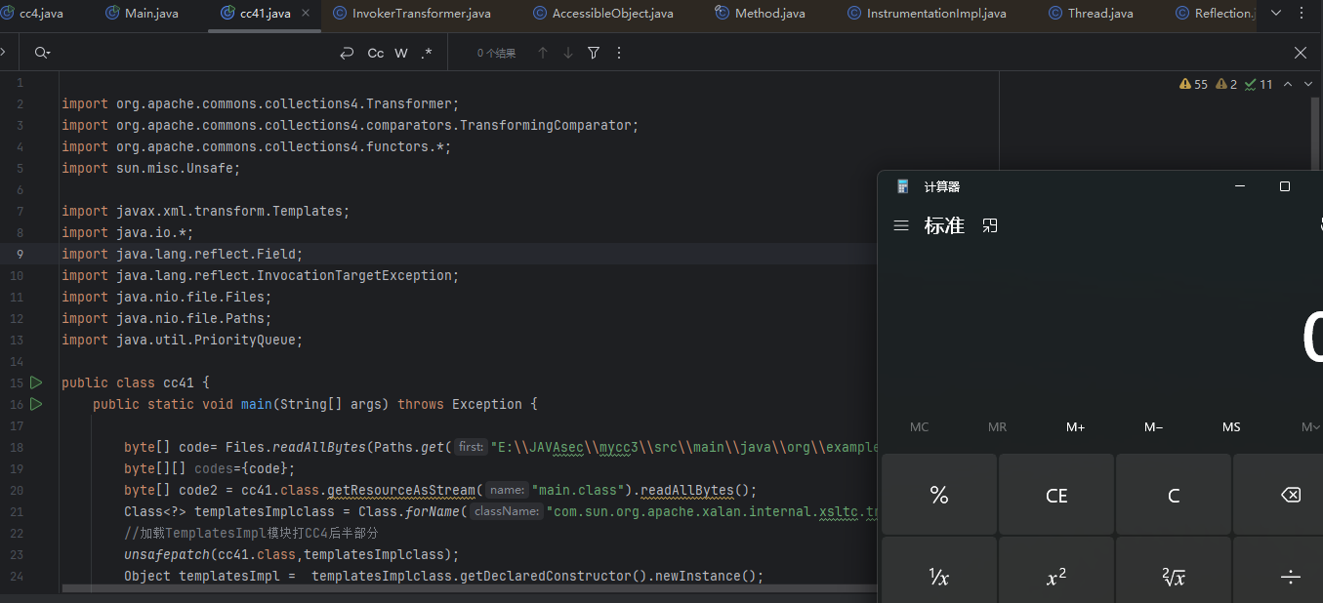Viewport: 1323px width, 603px height.
Task: Click the getResourceAsStream method call
Action: tap(401, 490)
